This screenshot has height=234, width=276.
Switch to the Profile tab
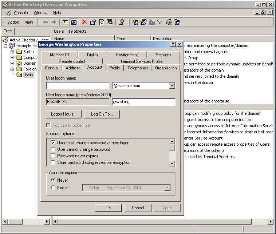pyautogui.click(x=115, y=68)
